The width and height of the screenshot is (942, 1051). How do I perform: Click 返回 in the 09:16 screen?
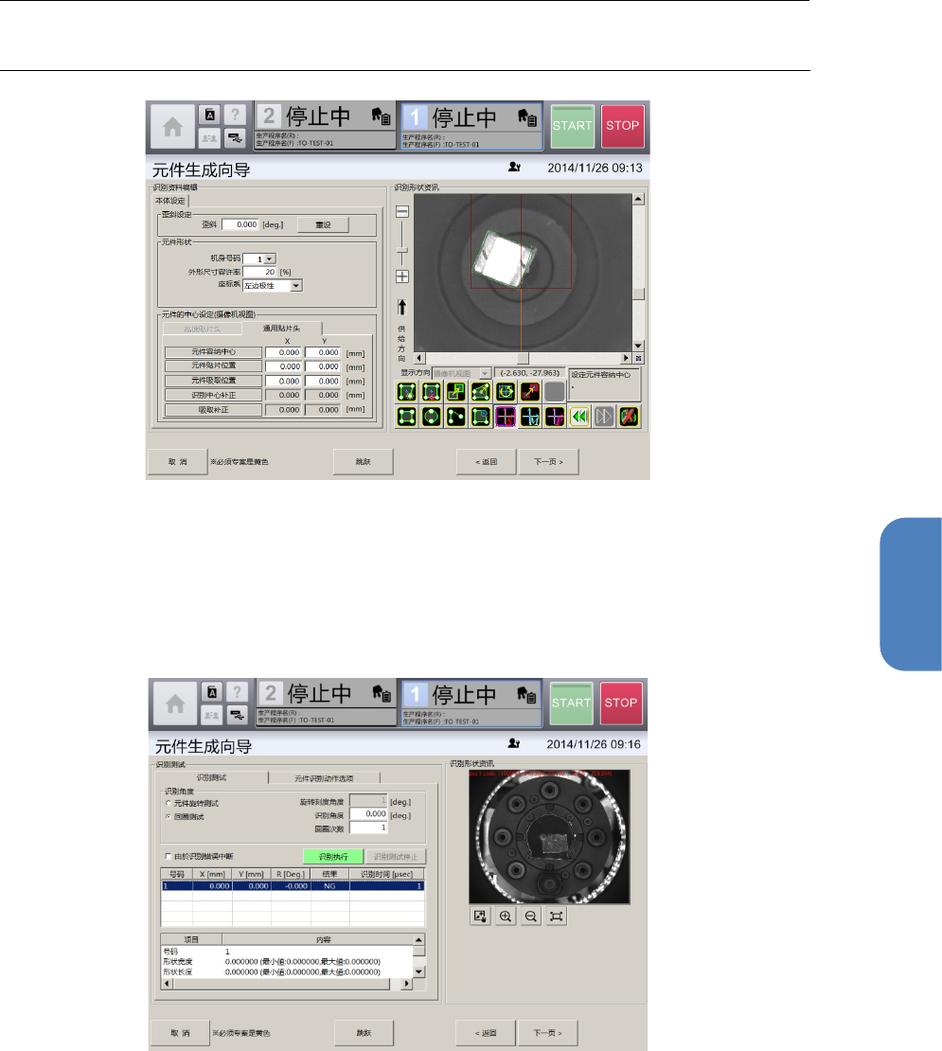[486, 1033]
